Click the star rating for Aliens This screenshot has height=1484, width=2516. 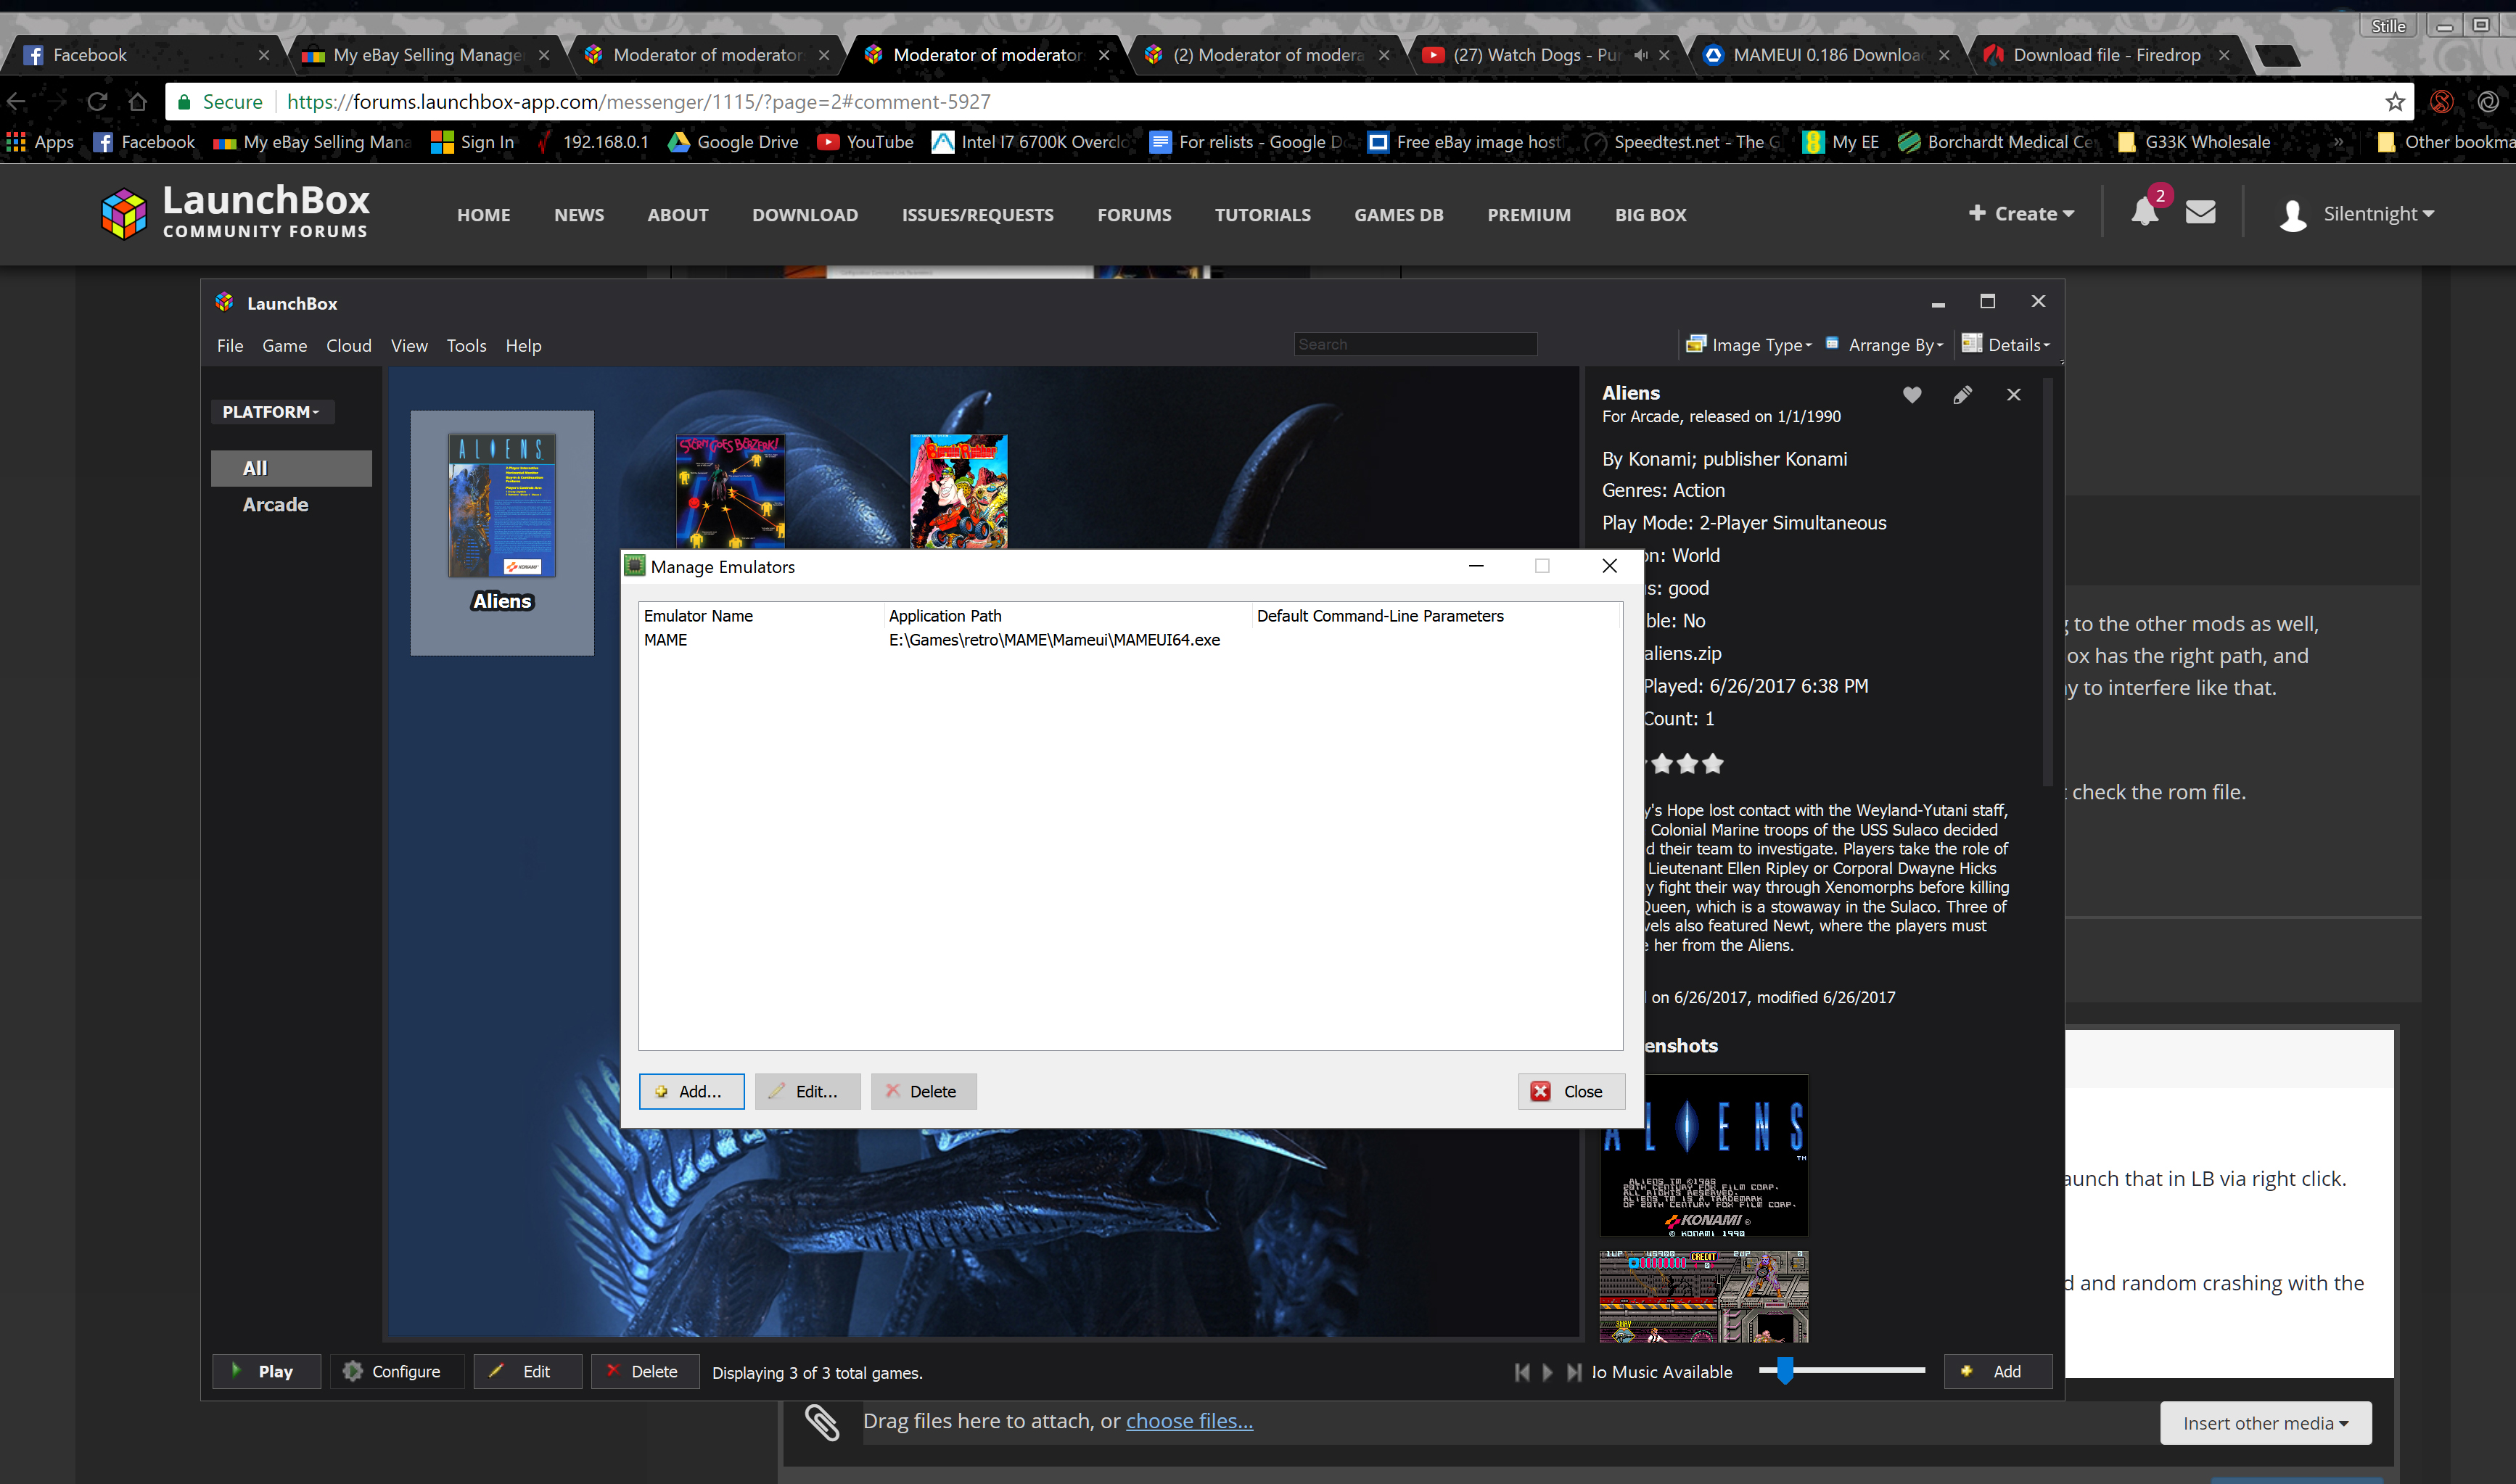pos(1687,764)
